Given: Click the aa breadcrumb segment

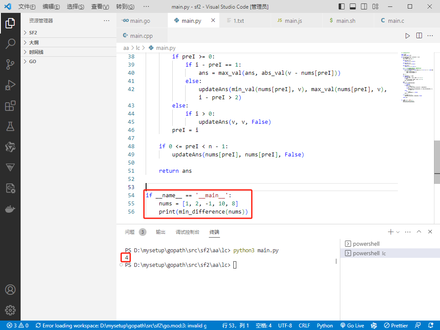Looking at the screenshot, I should pyautogui.click(x=126, y=48).
